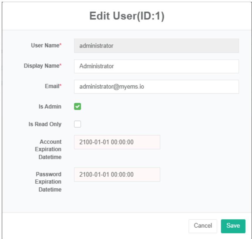Click the Display Name label
The height and width of the screenshot is (239, 252).
click(41, 66)
